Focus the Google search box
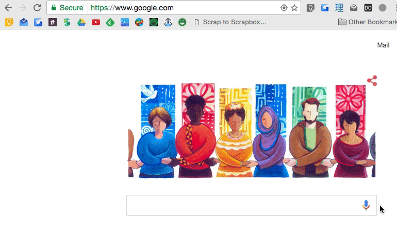The height and width of the screenshot is (229, 397). pos(252,205)
